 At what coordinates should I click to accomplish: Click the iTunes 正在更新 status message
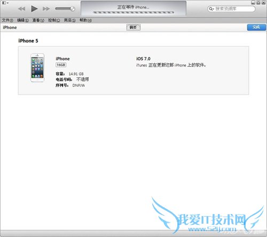click(171, 65)
